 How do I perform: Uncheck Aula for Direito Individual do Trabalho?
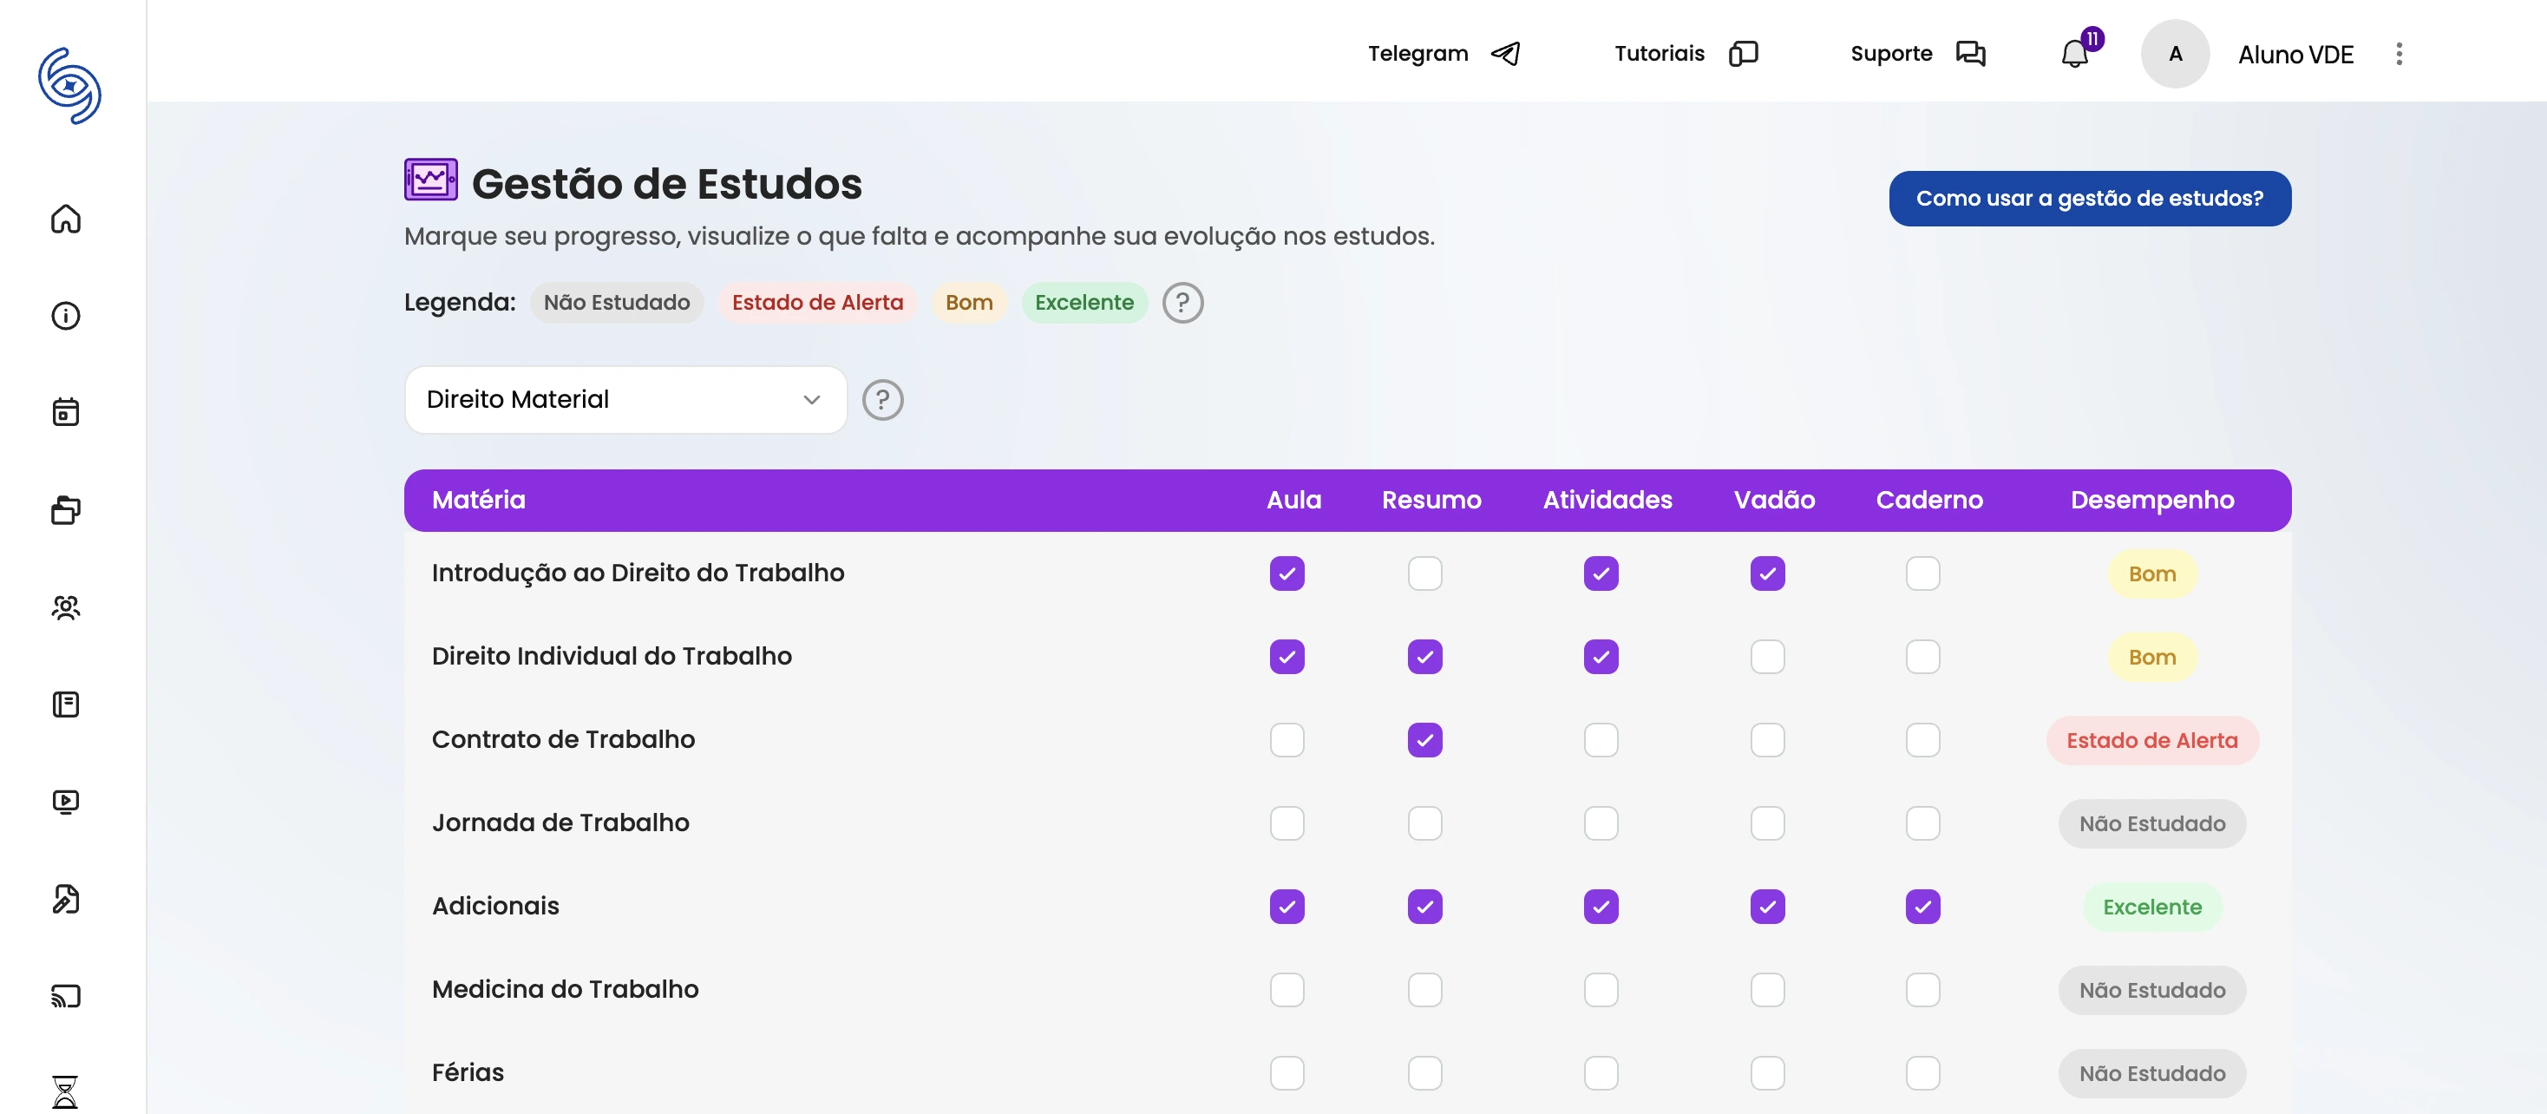(1287, 657)
